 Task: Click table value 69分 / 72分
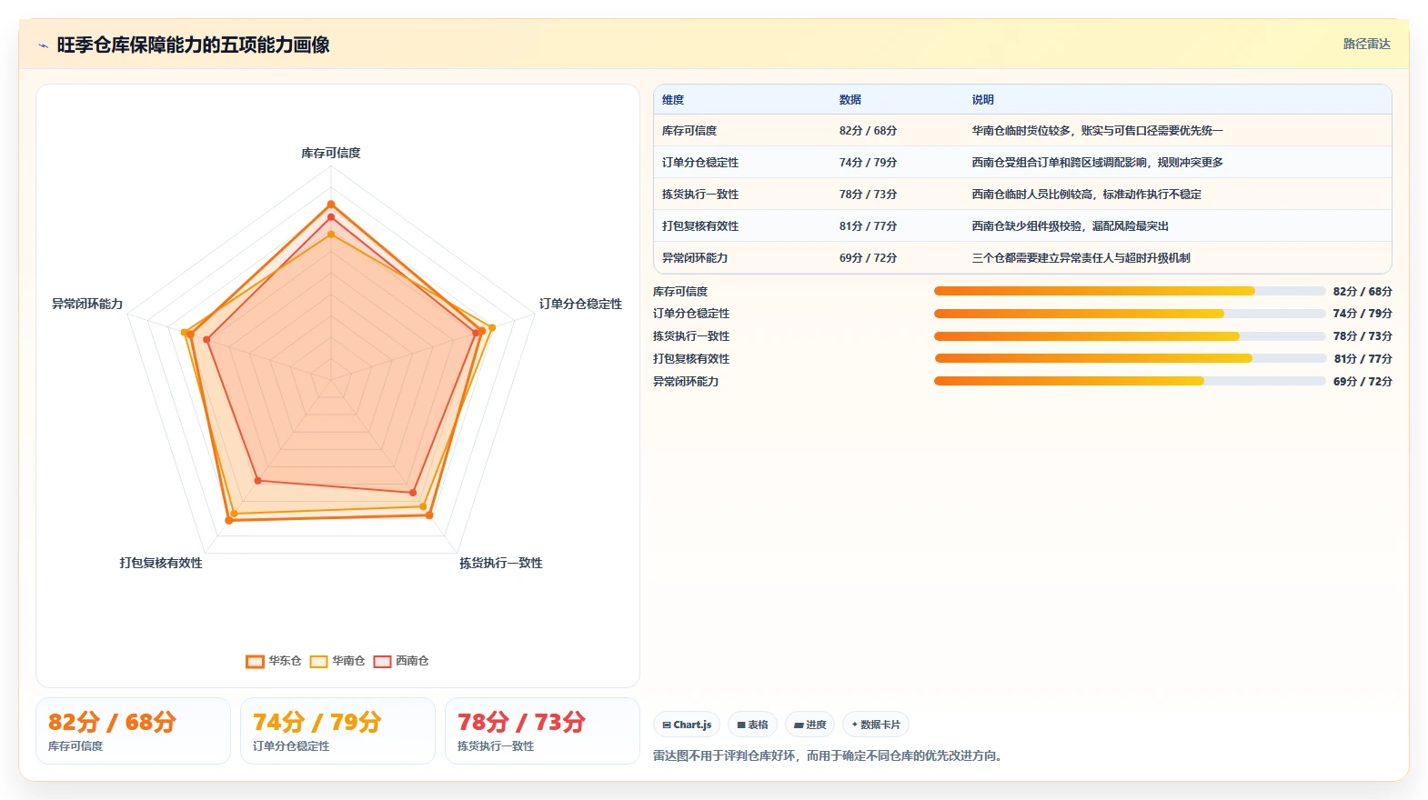click(868, 258)
